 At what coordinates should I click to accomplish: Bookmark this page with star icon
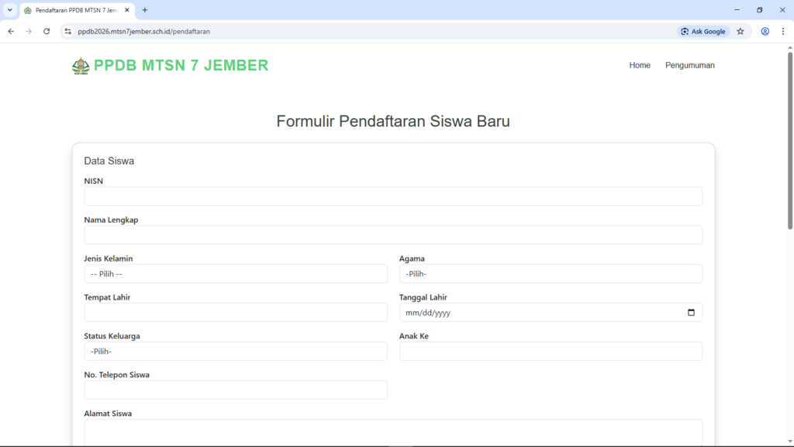pos(740,32)
